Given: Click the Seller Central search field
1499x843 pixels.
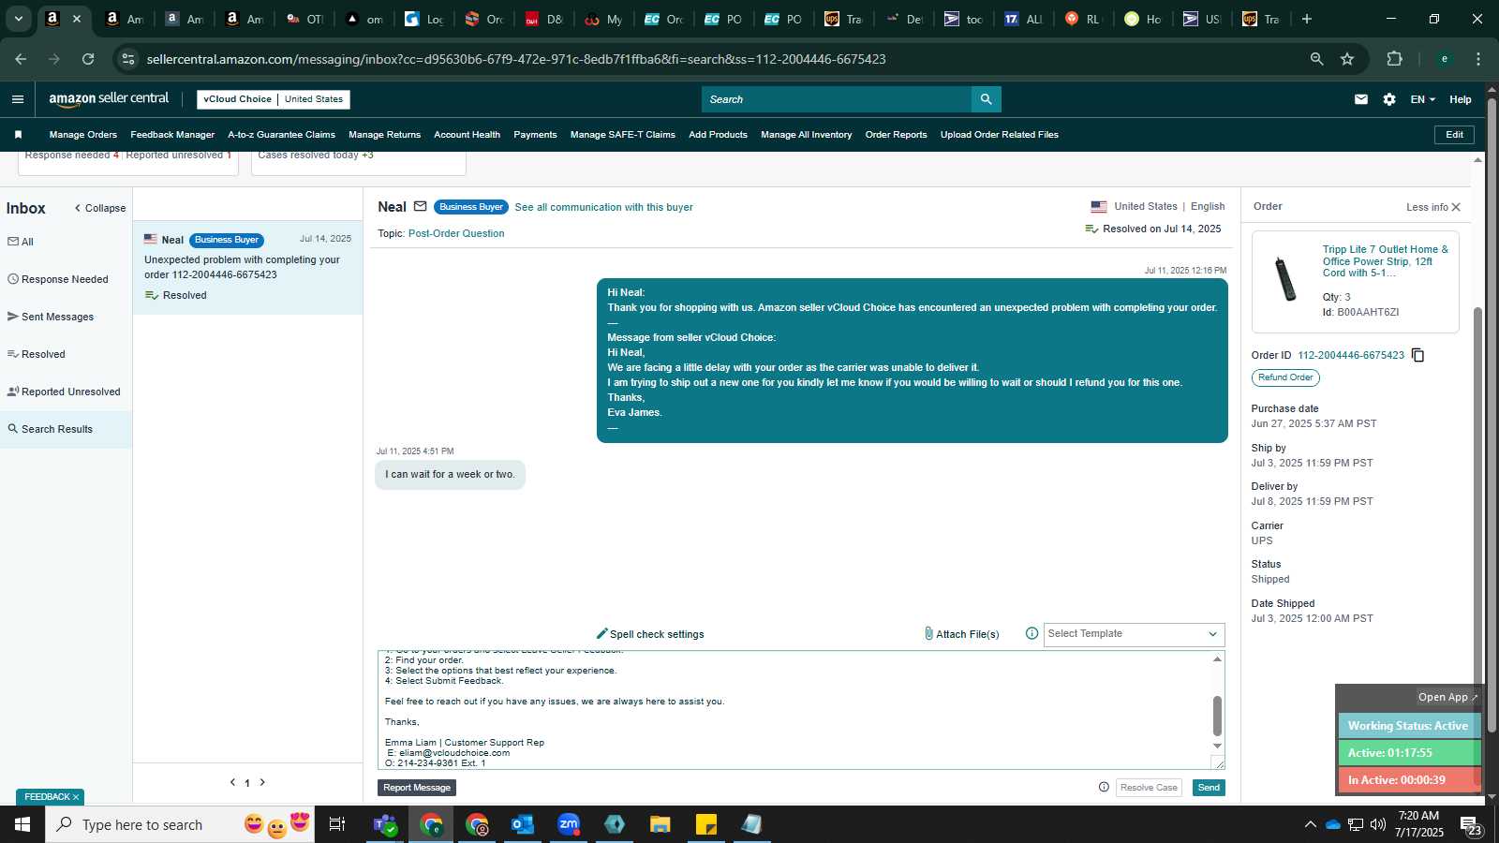Looking at the screenshot, I should [x=836, y=99].
